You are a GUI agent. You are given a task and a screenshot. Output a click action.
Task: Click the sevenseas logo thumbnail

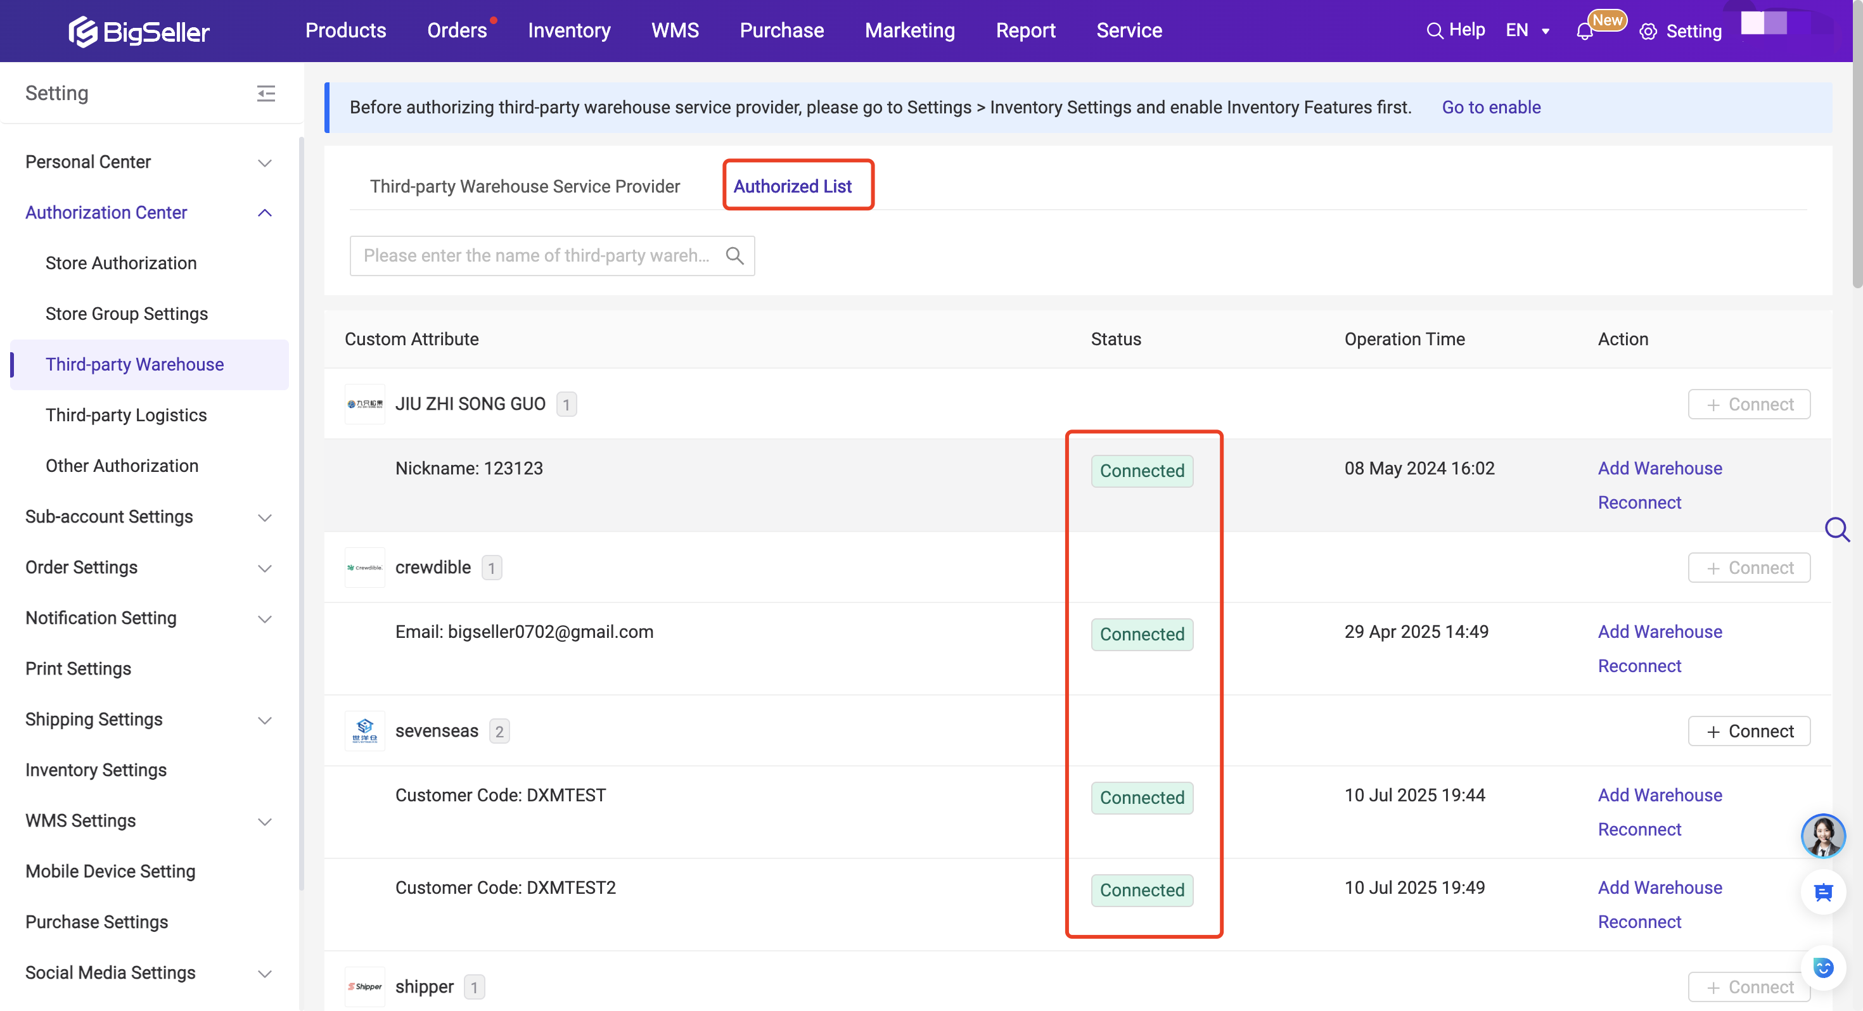coord(364,731)
